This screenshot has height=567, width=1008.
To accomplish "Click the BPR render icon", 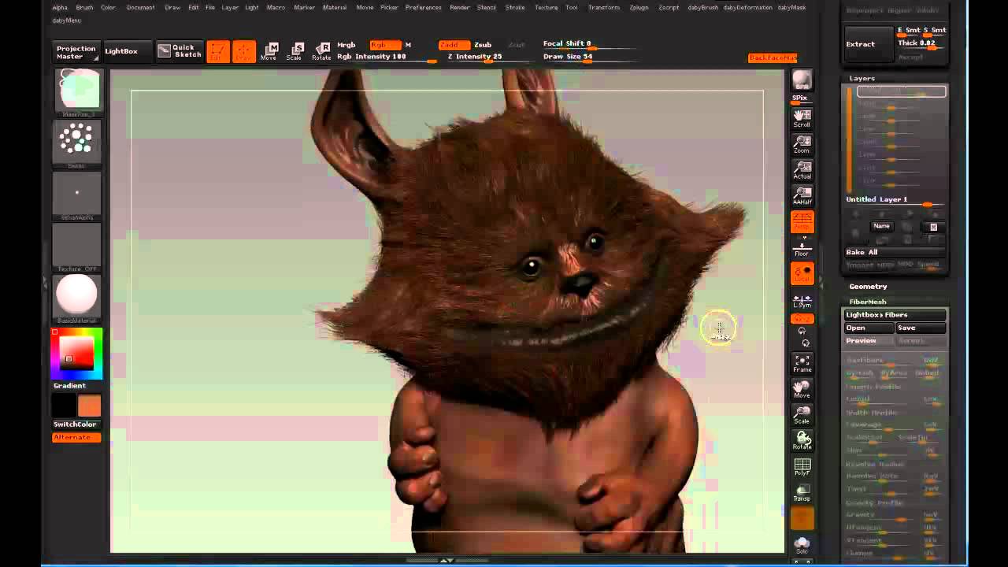I will pyautogui.click(x=802, y=80).
